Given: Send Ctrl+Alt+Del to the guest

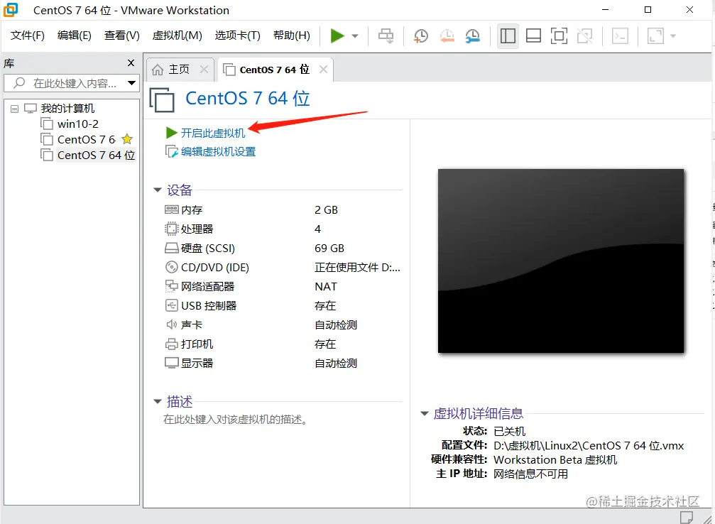Looking at the screenshot, I should click(x=386, y=36).
